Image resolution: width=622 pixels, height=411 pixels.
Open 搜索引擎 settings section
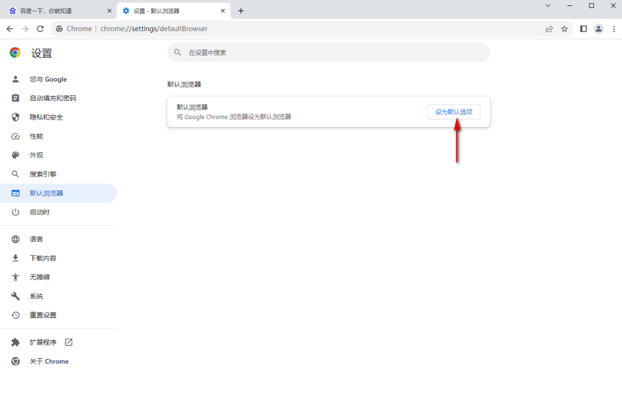pos(58,174)
